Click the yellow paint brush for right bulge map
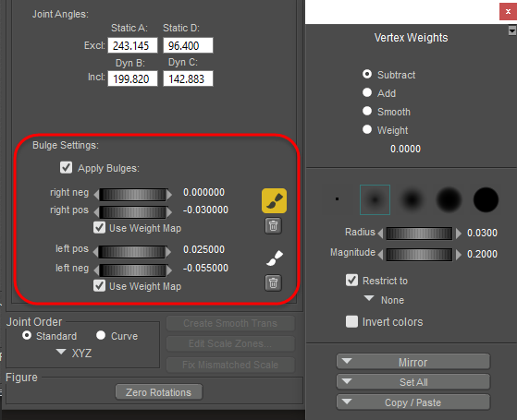517x420 pixels. coord(274,201)
